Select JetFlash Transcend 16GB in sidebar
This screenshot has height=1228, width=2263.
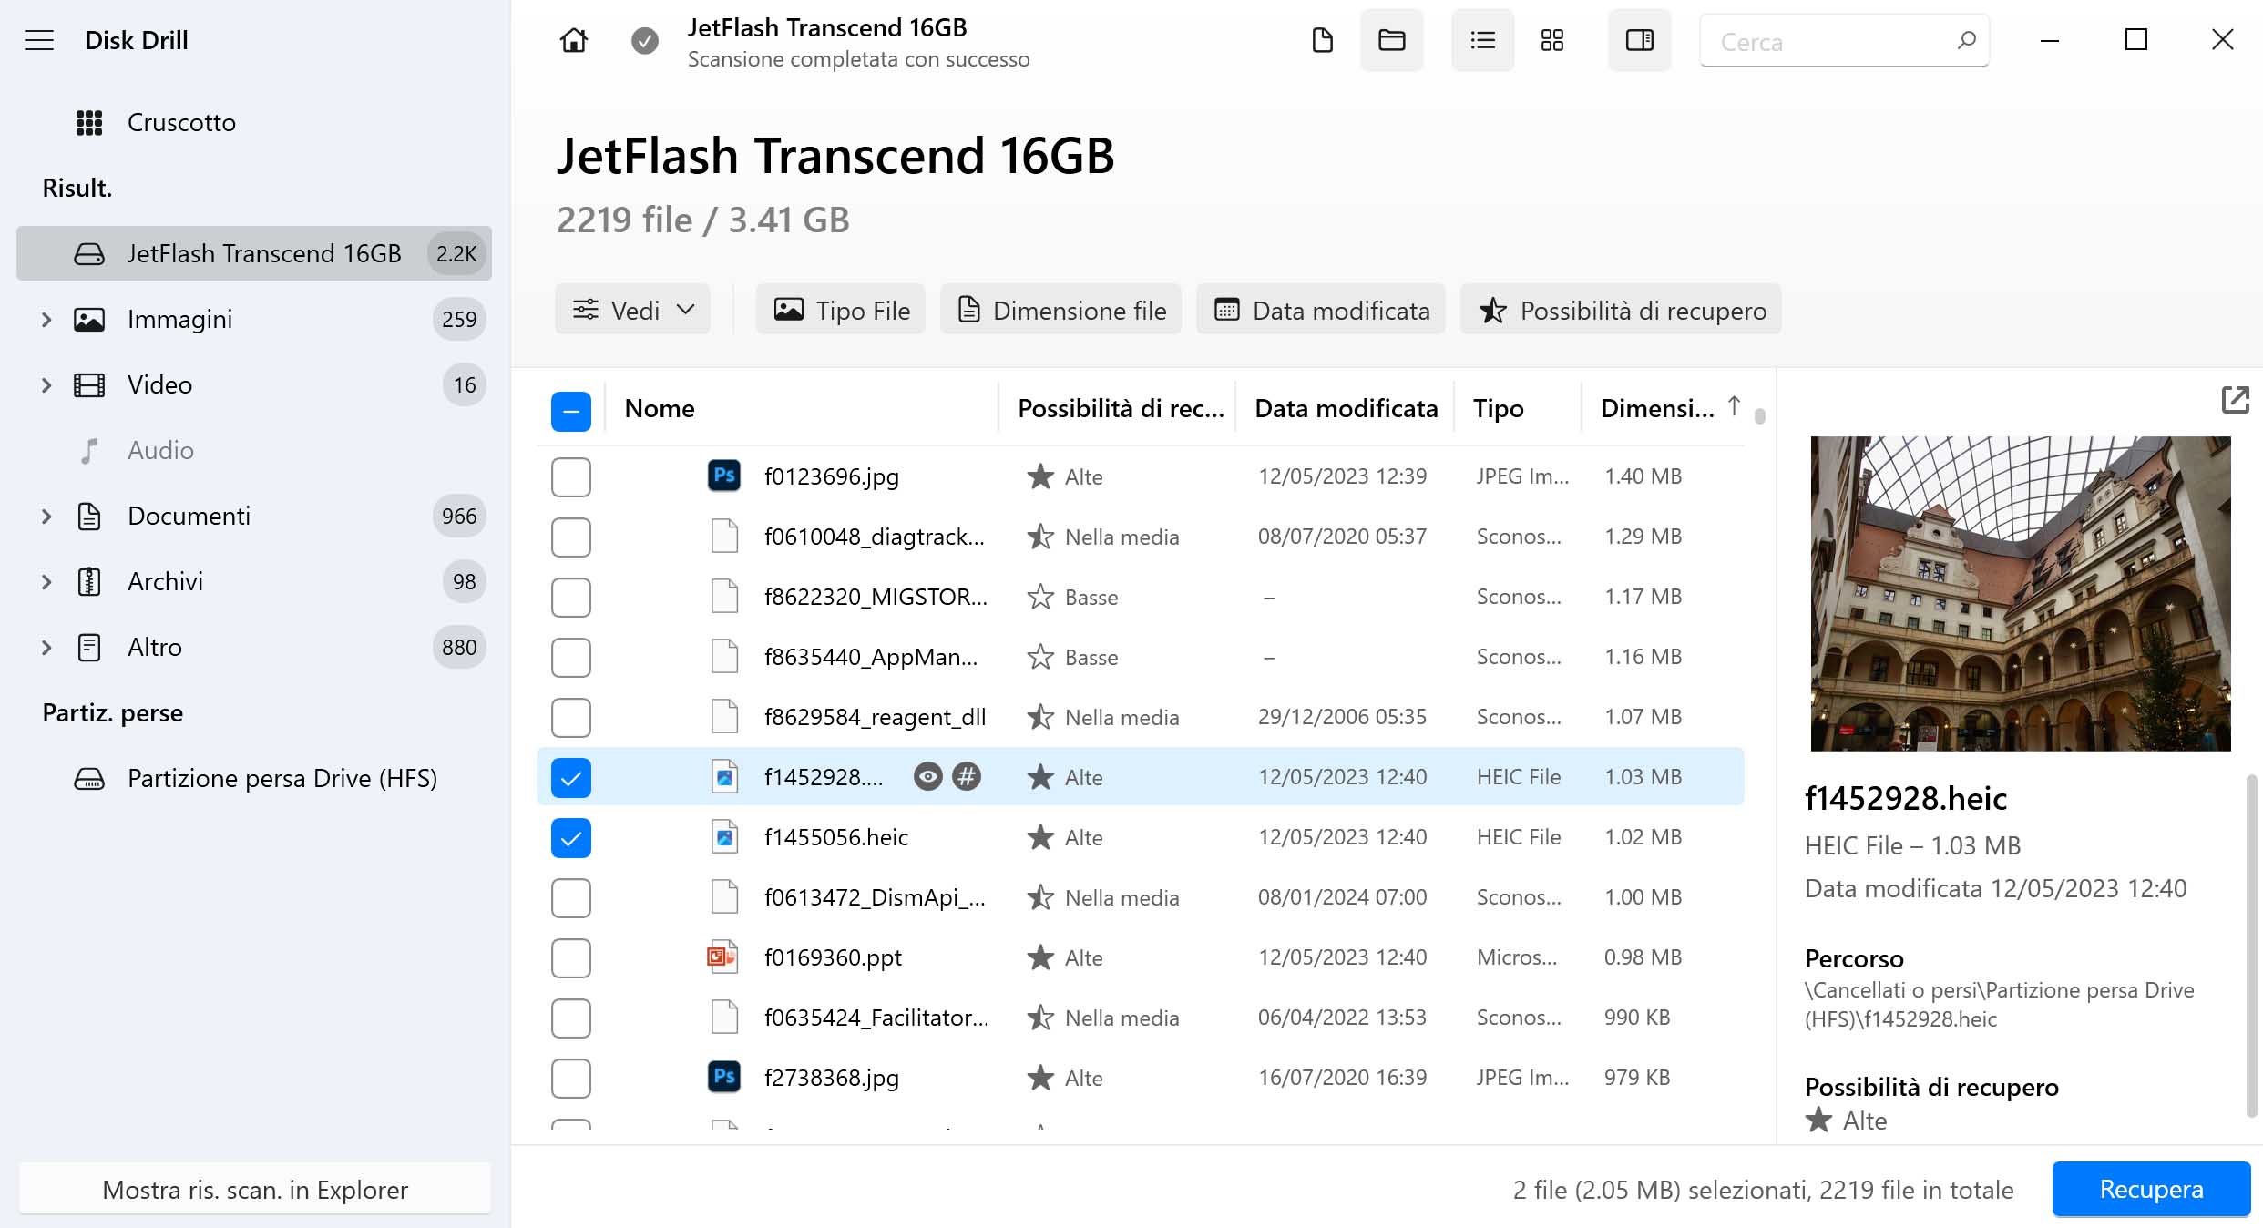(254, 253)
